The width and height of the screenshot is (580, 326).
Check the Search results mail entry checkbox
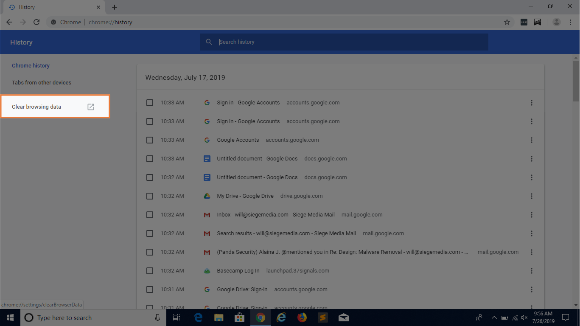coord(150,233)
